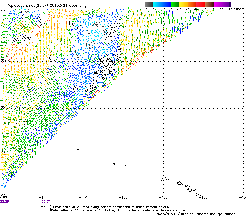Click the '-165' longitude label
246x216 pixels.
(x=123, y=197)
